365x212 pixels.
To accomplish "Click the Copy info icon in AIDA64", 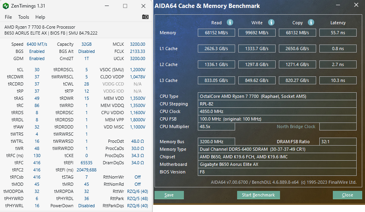I will (311, 22).
